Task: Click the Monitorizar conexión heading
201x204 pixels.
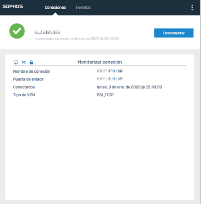Action: coord(100,62)
